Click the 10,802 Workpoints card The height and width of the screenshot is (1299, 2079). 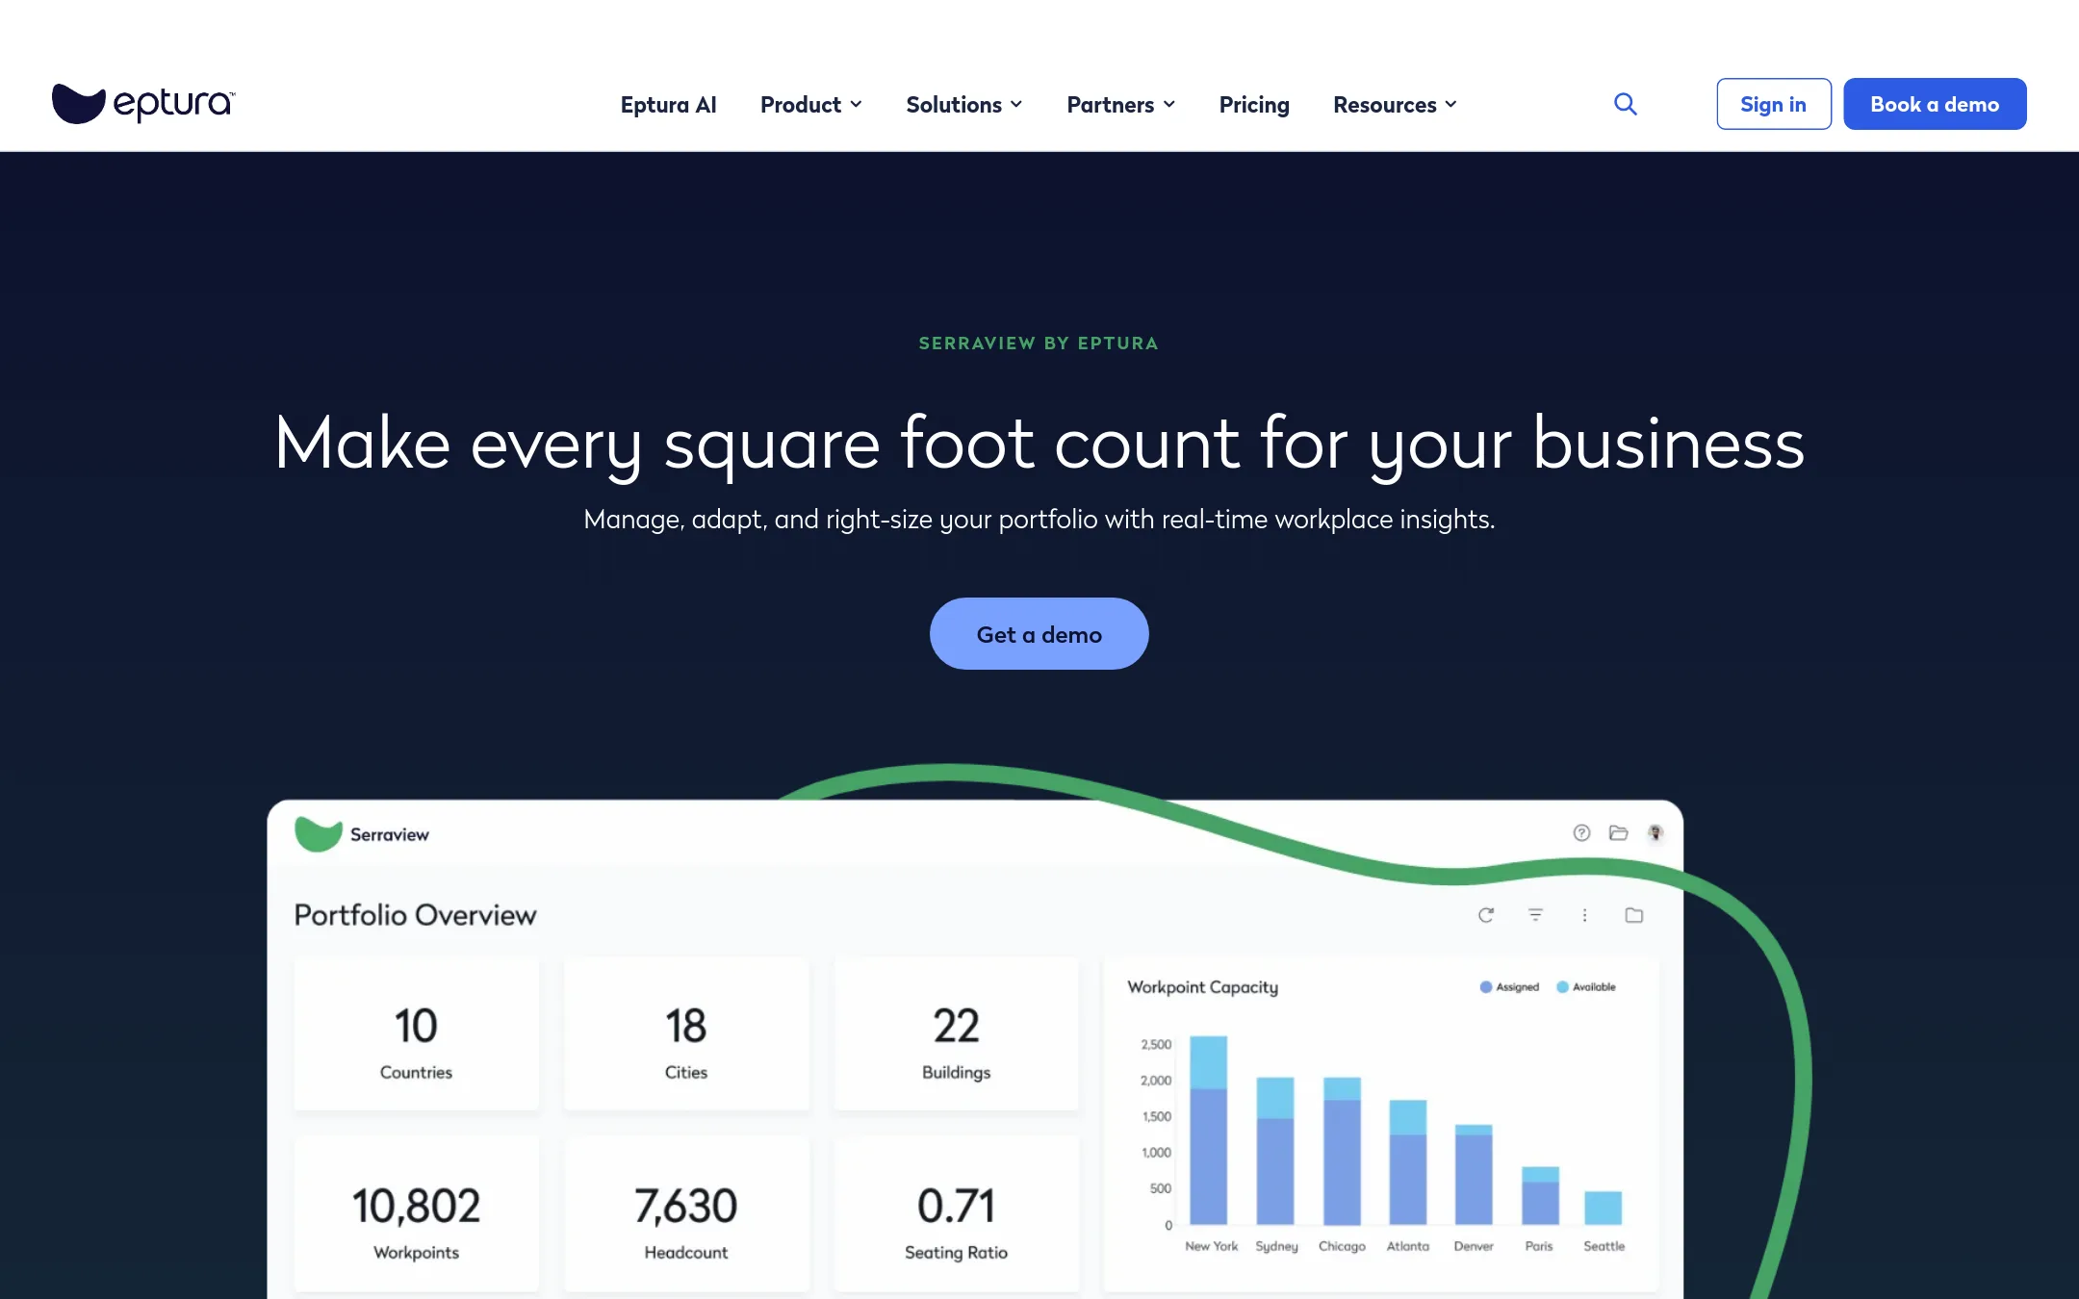tap(416, 1214)
